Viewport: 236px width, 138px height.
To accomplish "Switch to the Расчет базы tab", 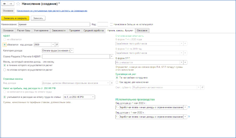I will (23, 30).
